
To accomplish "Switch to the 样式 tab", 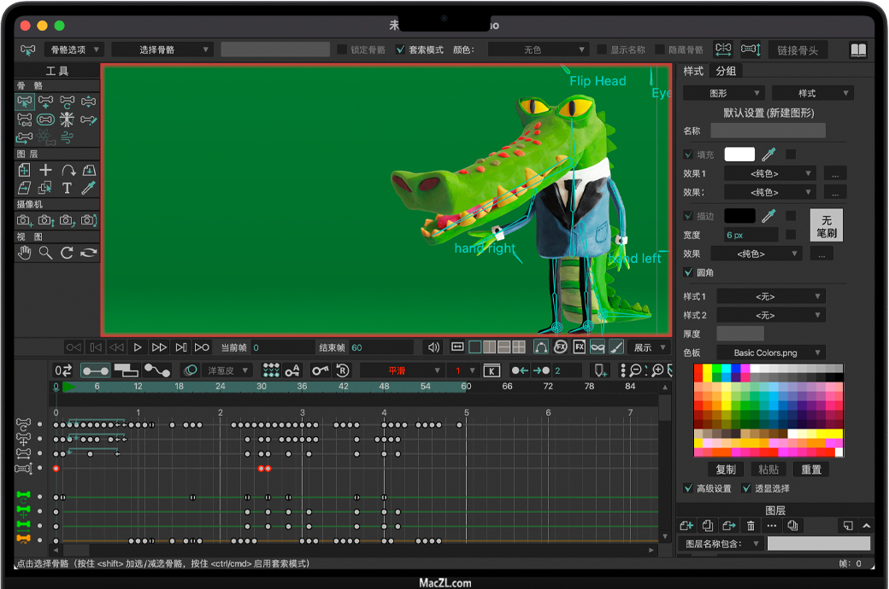I will pos(693,71).
